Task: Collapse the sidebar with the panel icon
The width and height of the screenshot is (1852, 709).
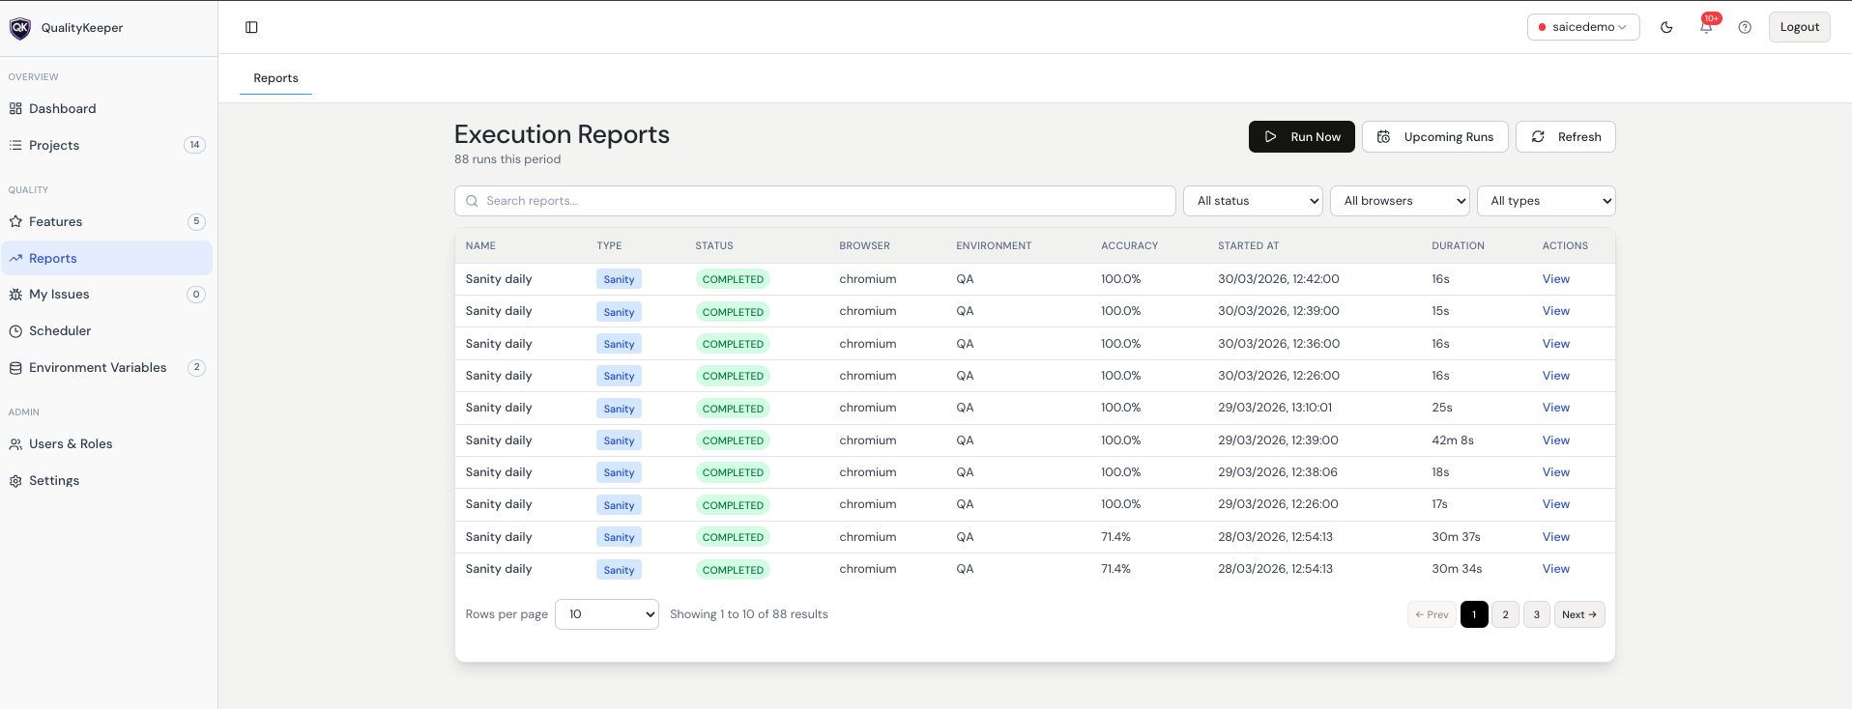Action: pyautogui.click(x=251, y=27)
